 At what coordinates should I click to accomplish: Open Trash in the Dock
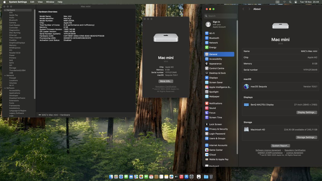pos(211,177)
